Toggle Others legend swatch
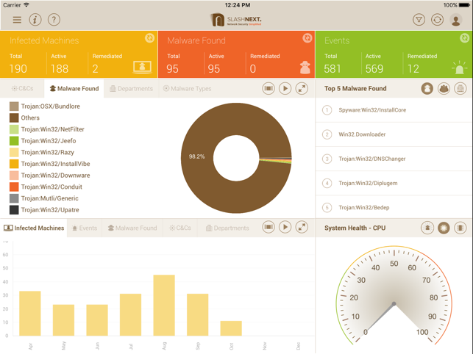Image resolution: width=473 pixels, height=354 pixels. (14, 118)
